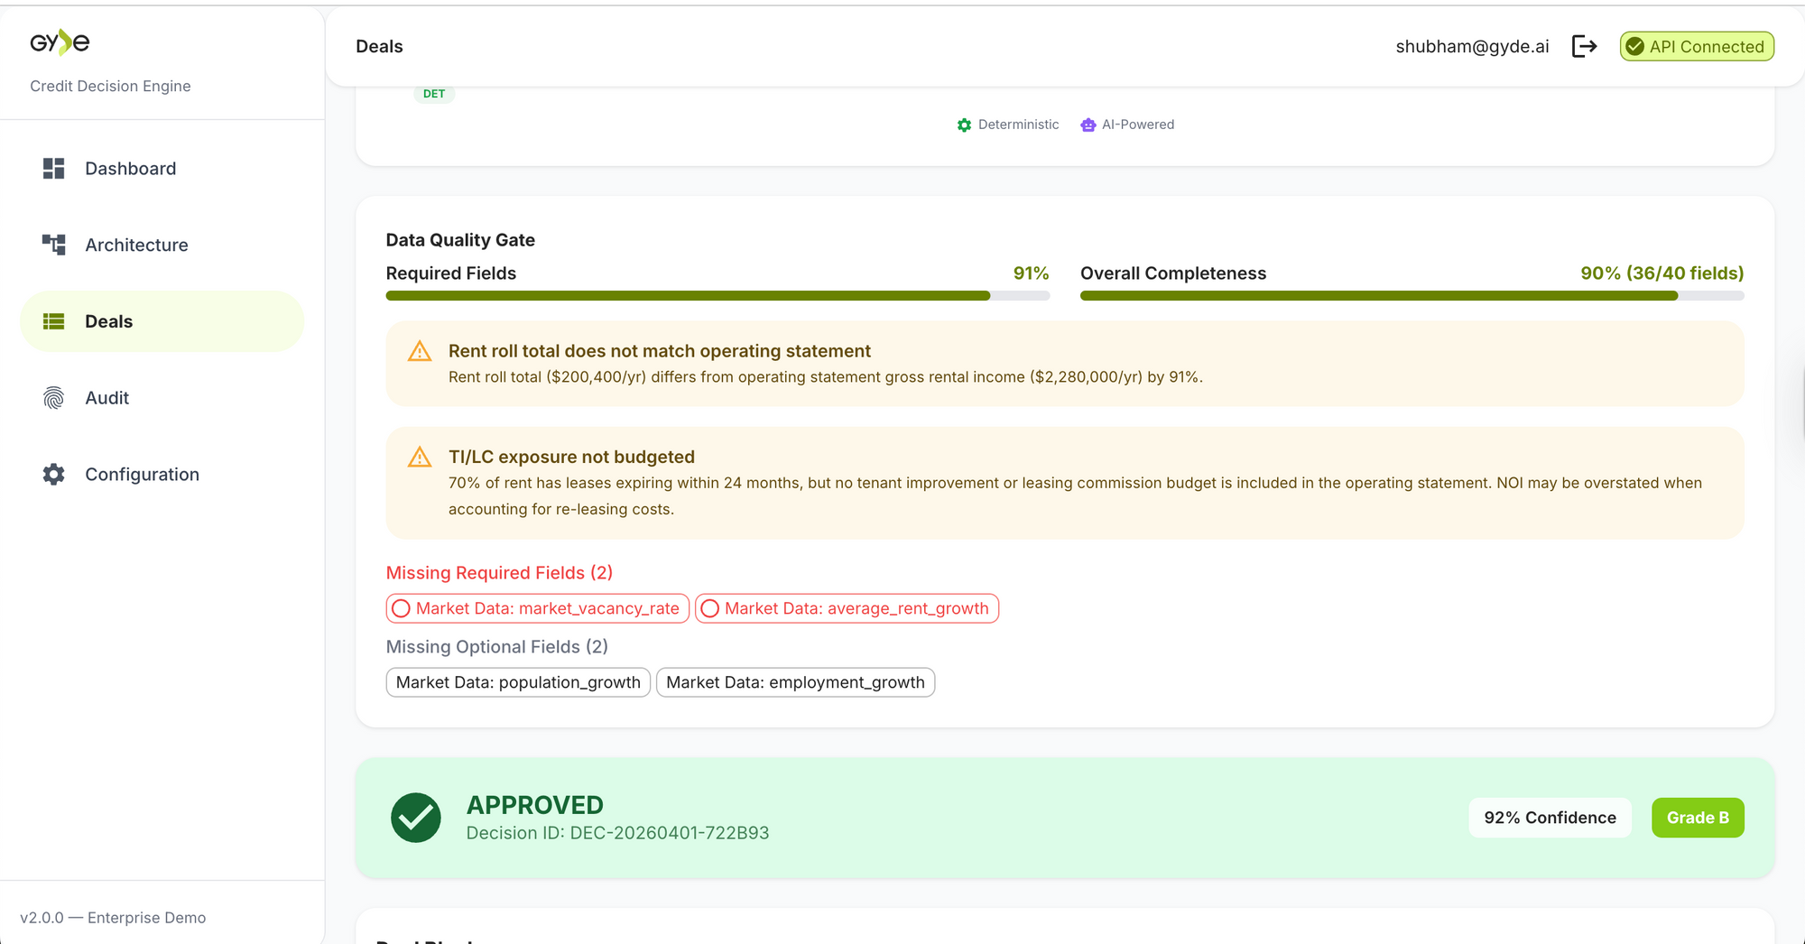Click the TI/LC exposure warning triangle
Screen dimensions: 1805x944
[x=420, y=458]
